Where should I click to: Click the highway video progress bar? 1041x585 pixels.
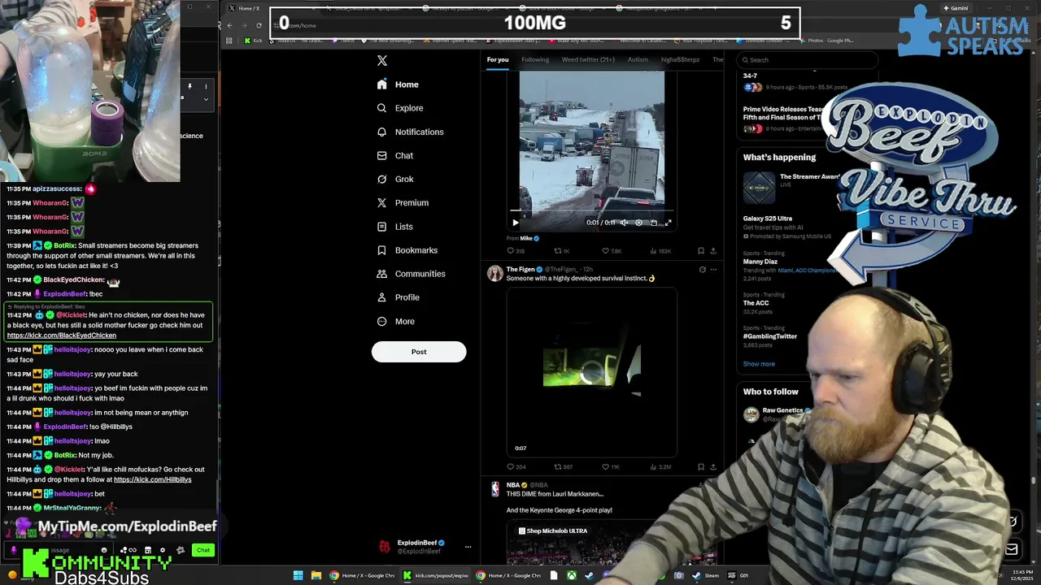pos(591,212)
